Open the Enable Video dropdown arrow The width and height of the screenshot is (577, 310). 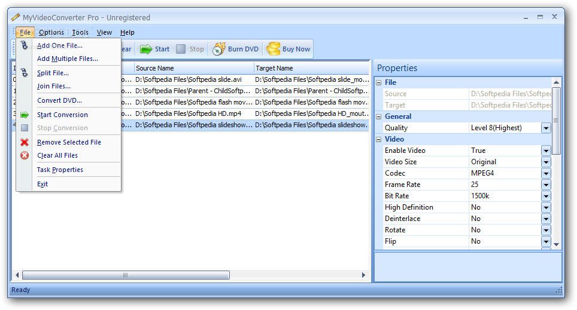546,151
